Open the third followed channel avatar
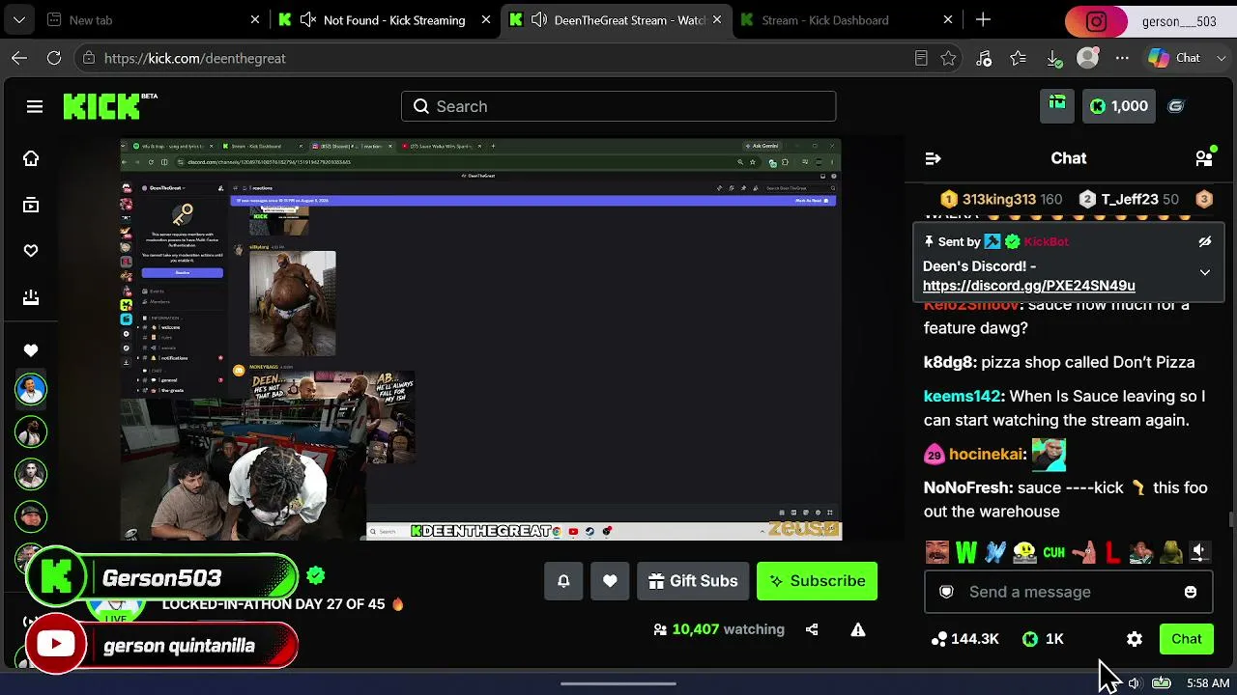This screenshot has height=695, width=1237. point(31,474)
